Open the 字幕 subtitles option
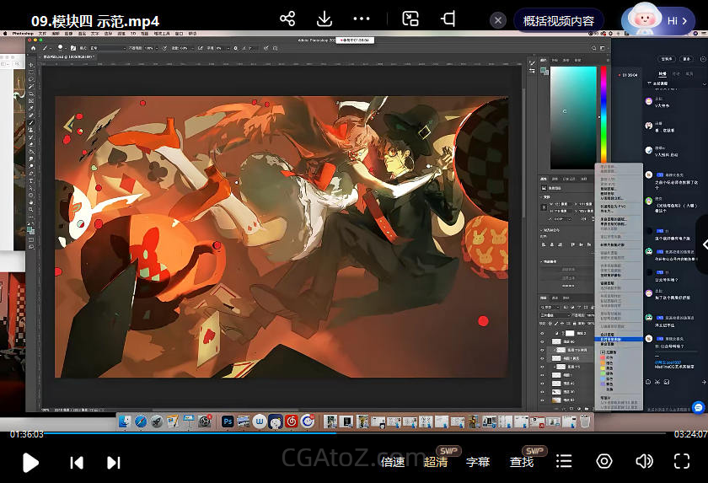This screenshot has height=483, width=708. 478,462
